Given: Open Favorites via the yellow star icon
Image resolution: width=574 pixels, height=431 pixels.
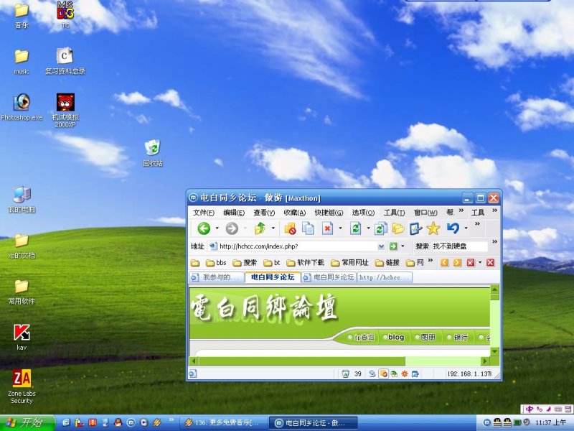Looking at the screenshot, I should [432, 228].
